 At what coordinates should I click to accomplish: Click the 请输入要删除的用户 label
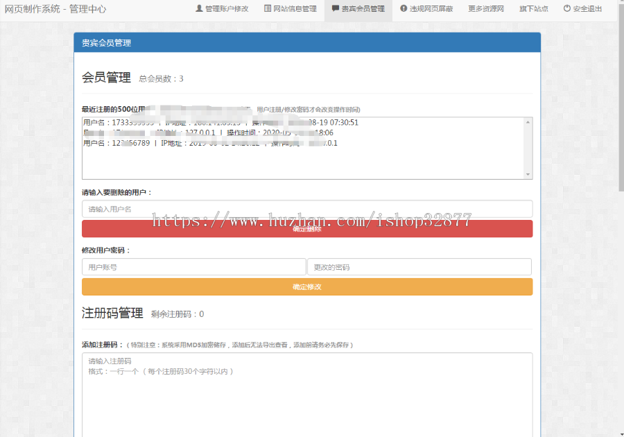(x=117, y=193)
